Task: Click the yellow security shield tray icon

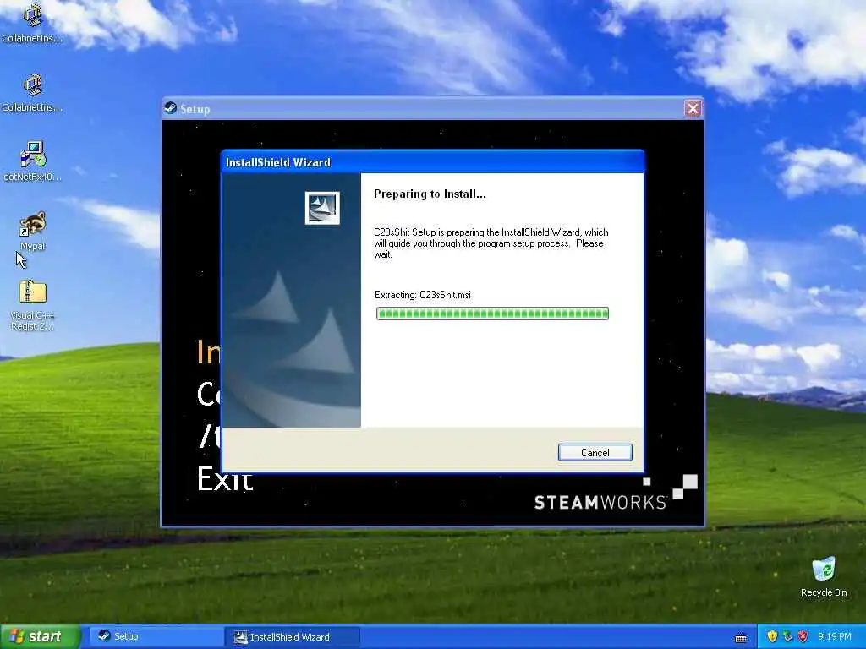Action: point(772,636)
